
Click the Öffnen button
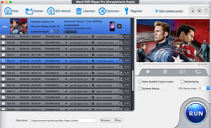[118, 120]
